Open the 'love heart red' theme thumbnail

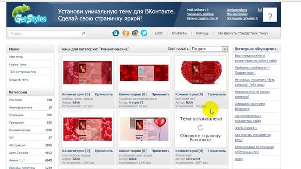[x=201, y=73]
